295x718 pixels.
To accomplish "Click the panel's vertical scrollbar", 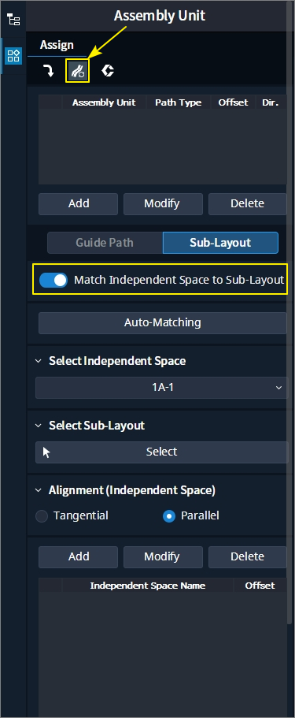I will tap(289, 311).
